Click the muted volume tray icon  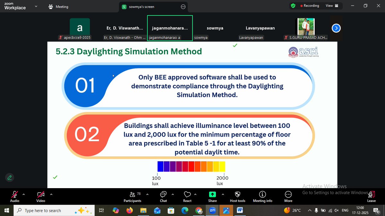[337, 210]
